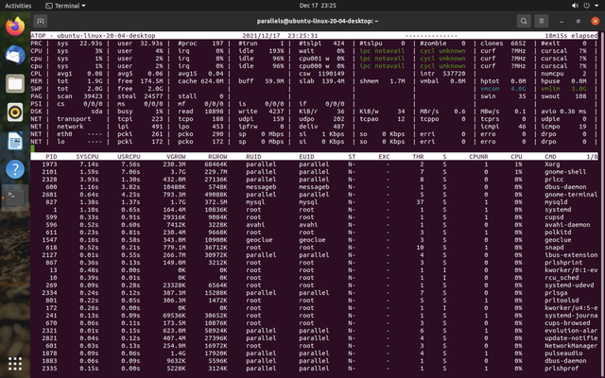Viewport: 605px width, 378px height.
Task: Click the NetworkManager command entry
Action: click(x=571, y=346)
